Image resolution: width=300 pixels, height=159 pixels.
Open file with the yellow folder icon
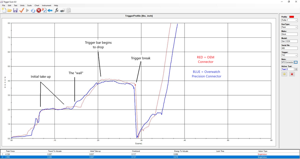point(10,10)
